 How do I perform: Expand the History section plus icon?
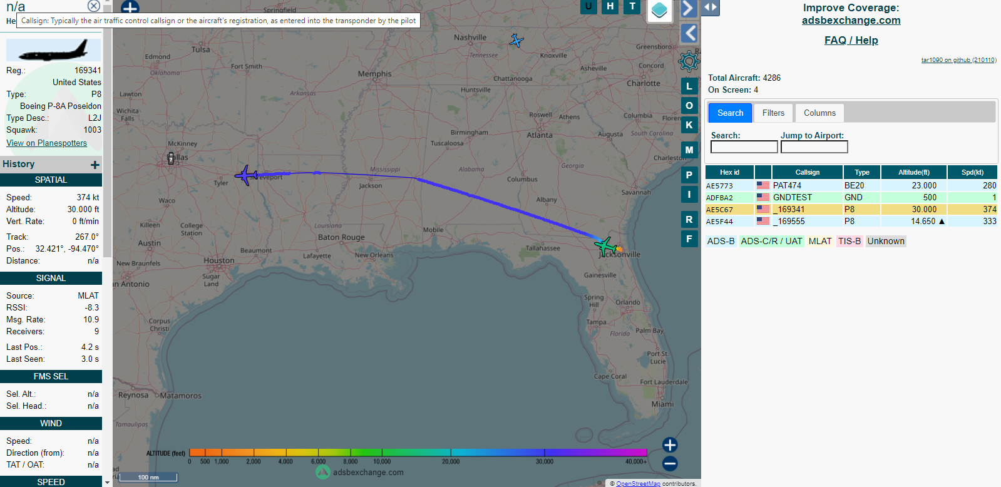pyautogui.click(x=95, y=165)
